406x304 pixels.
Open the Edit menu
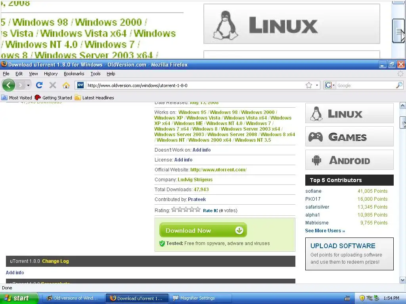point(19,74)
